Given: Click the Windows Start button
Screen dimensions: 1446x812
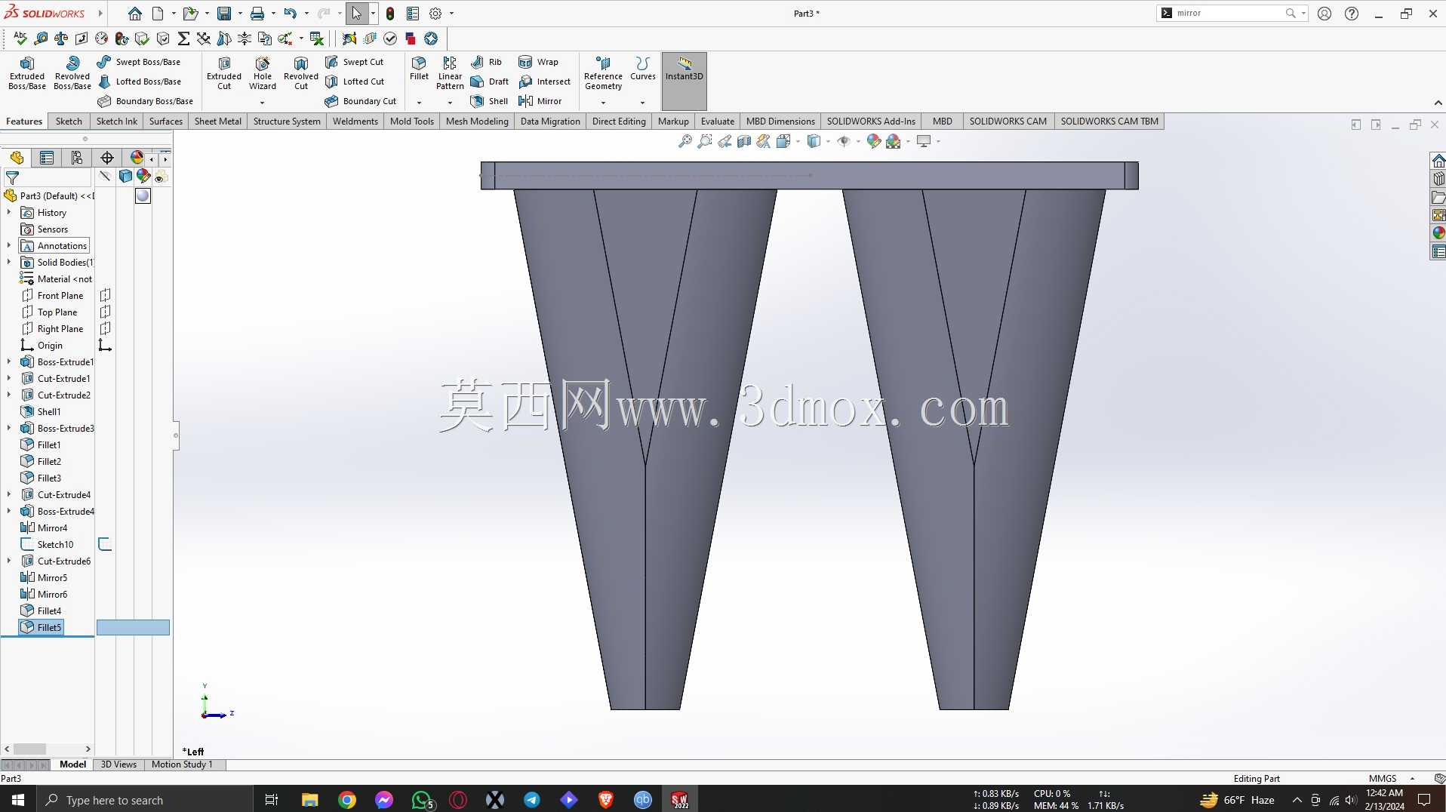Looking at the screenshot, I should [x=18, y=800].
